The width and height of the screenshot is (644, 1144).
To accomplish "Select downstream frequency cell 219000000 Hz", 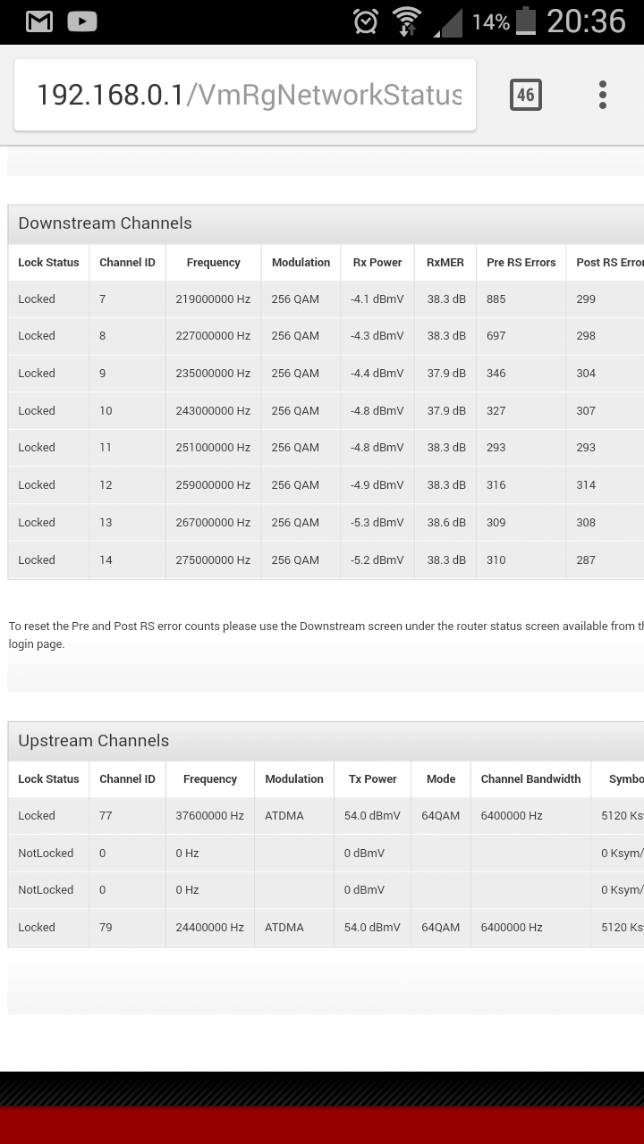I will pos(213,299).
